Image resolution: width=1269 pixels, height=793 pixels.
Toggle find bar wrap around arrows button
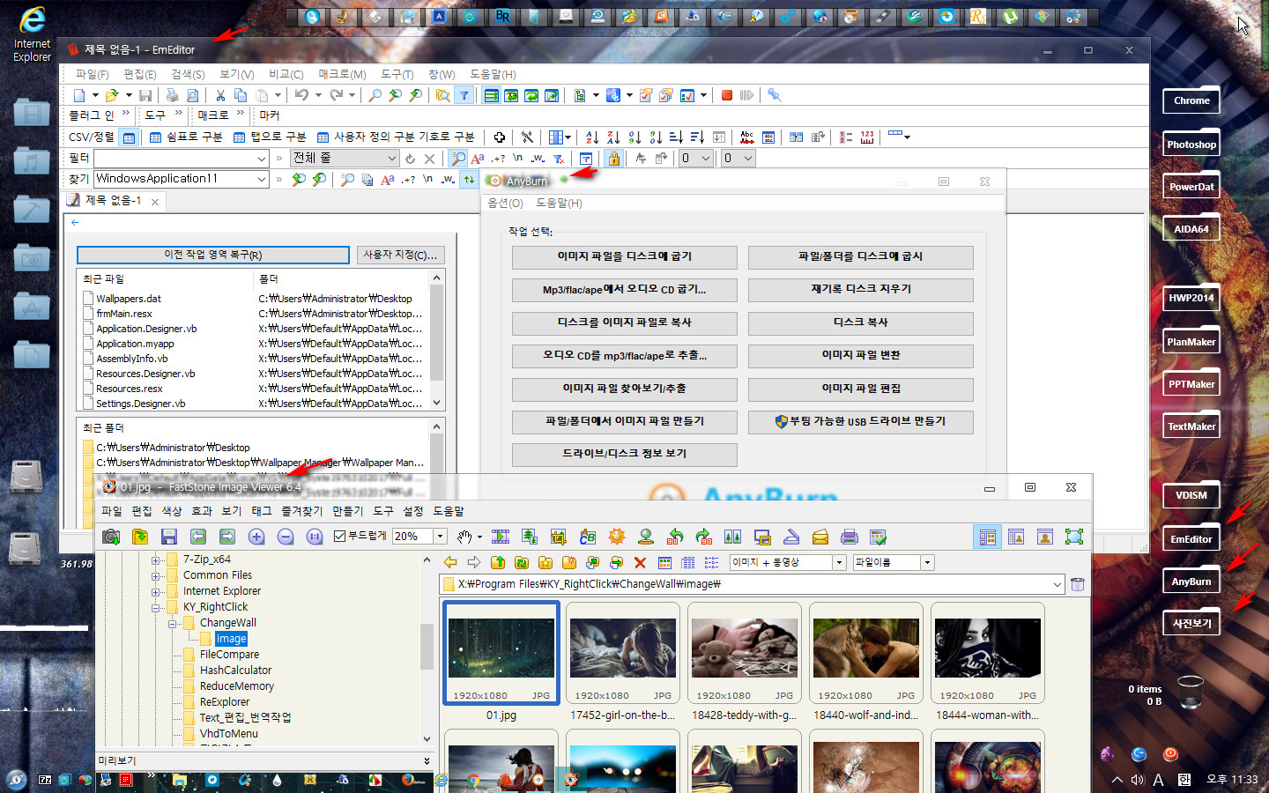tap(469, 180)
